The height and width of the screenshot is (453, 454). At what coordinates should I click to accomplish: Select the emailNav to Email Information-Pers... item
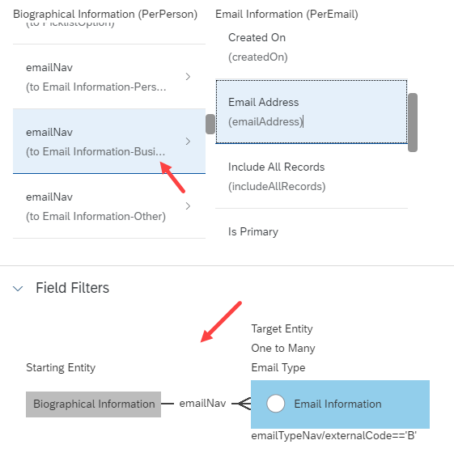[109, 77]
